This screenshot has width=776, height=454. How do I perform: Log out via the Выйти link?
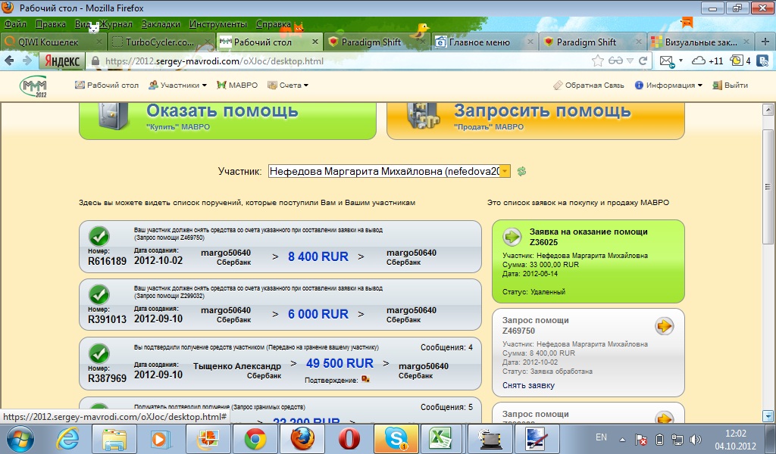[731, 86]
